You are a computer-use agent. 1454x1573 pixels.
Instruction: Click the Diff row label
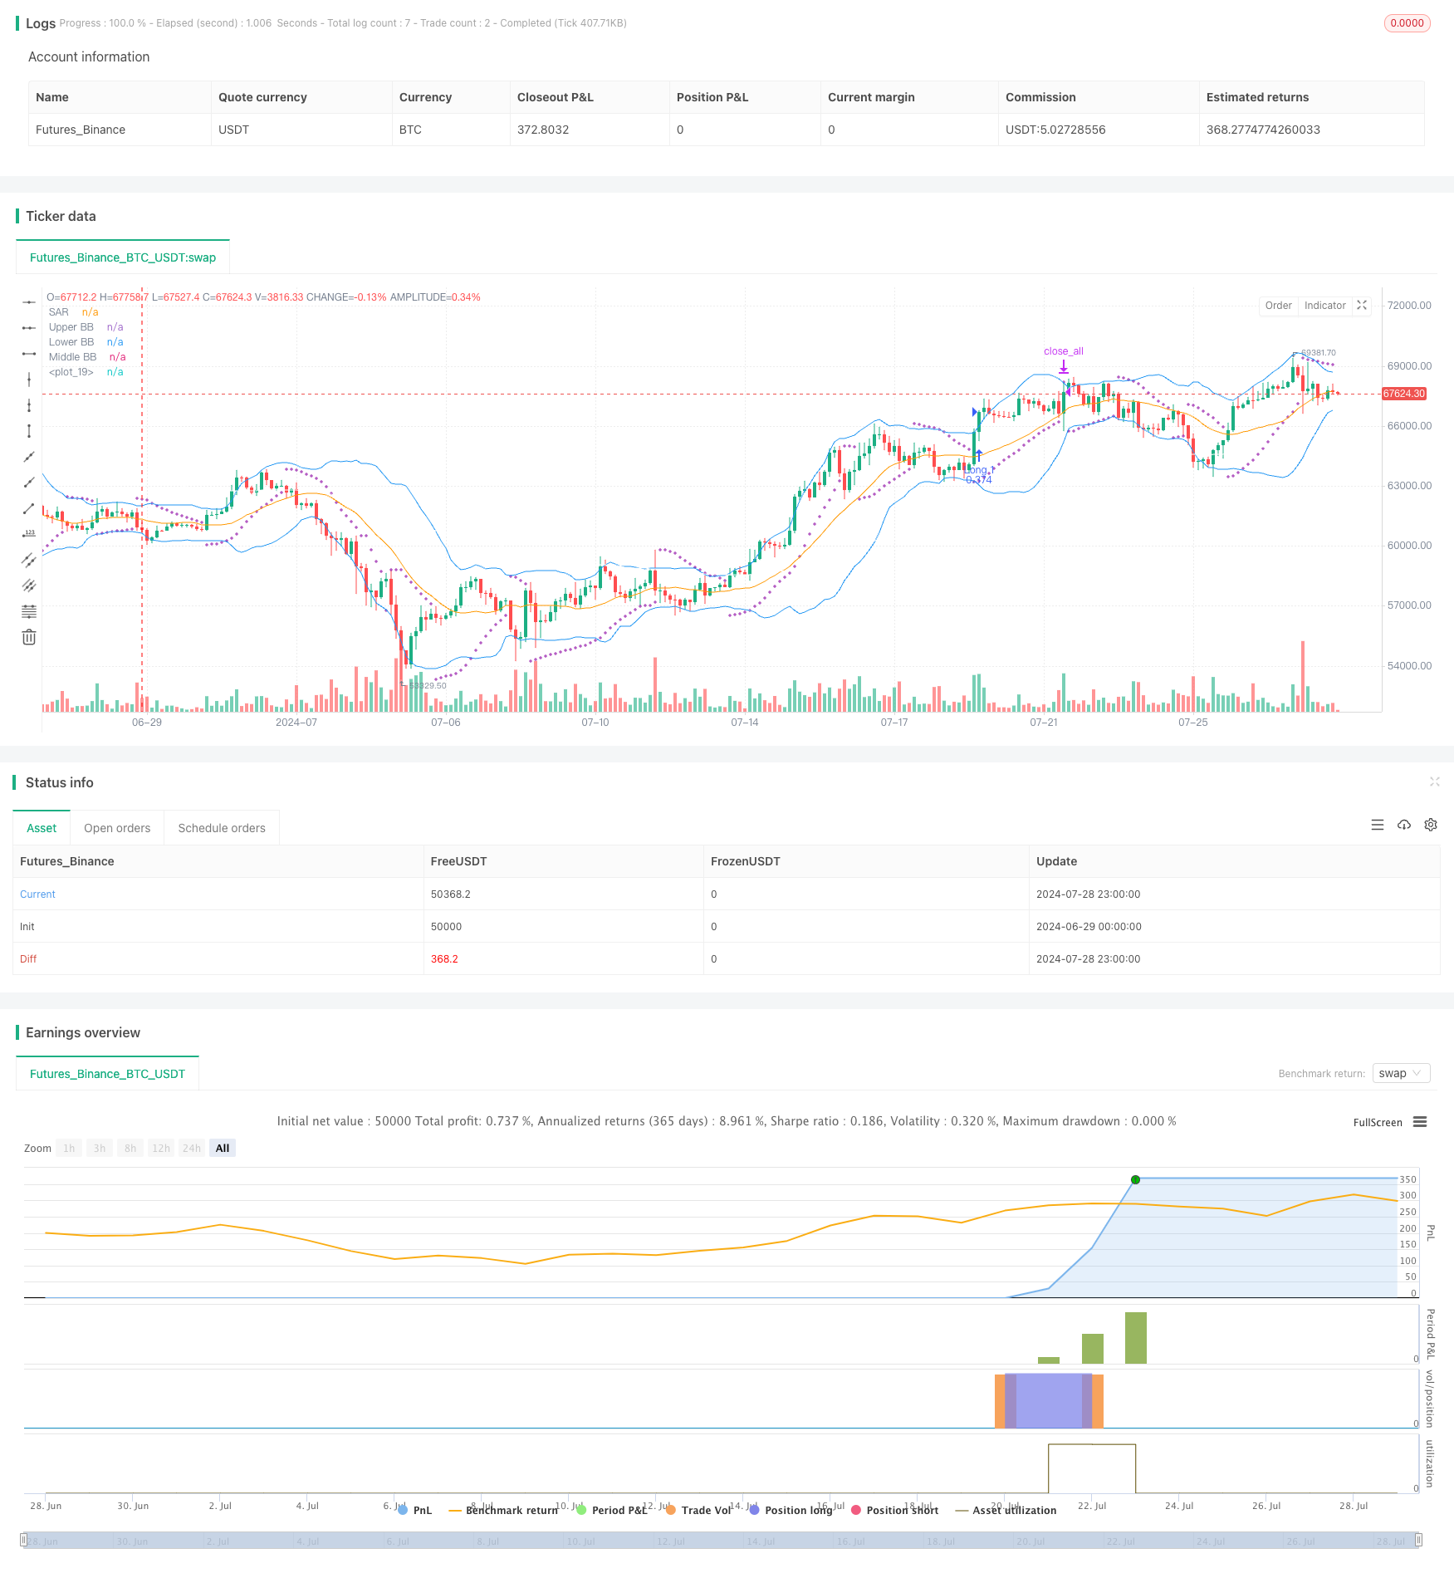28,959
